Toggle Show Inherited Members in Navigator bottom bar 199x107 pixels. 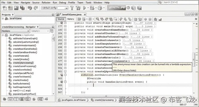click(5, 99)
